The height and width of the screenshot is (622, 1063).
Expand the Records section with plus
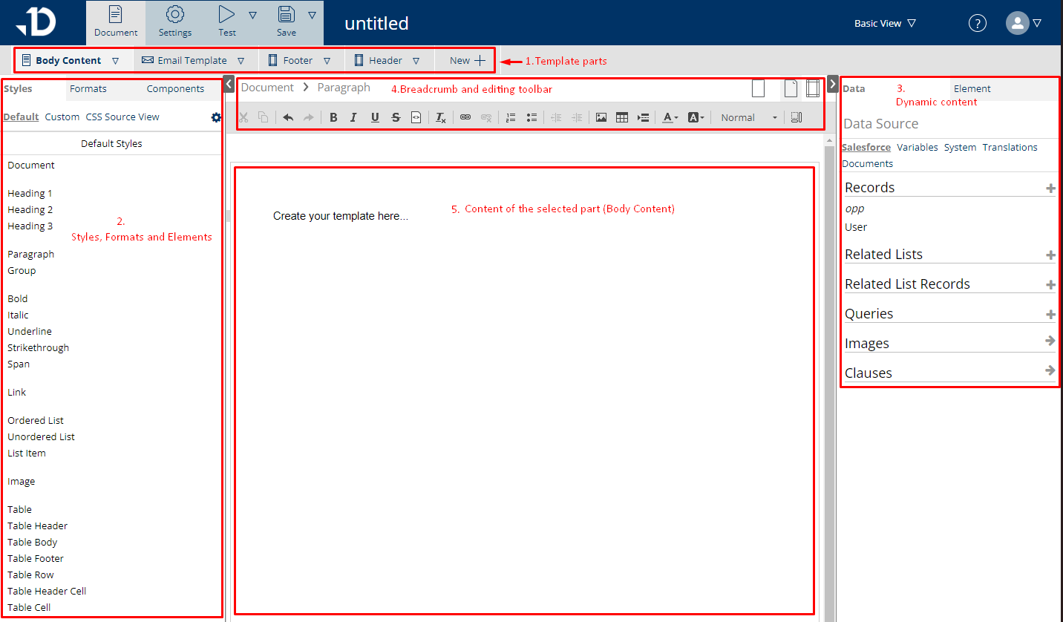(1050, 189)
